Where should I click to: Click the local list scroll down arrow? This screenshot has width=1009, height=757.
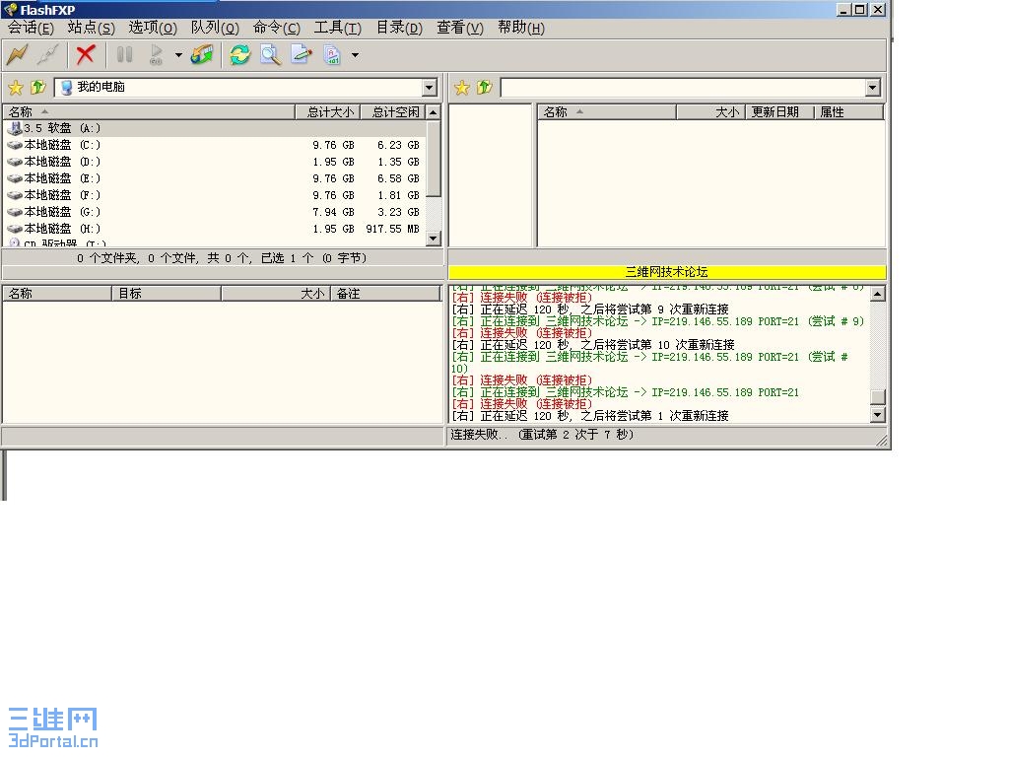pos(434,239)
